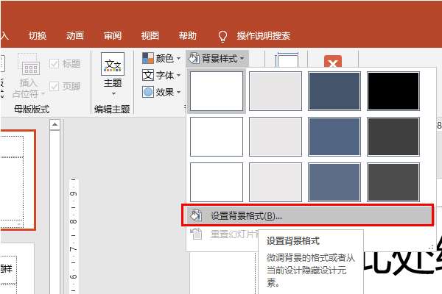Select white style in second row
The image size is (442, 294).
pos(217,137)
